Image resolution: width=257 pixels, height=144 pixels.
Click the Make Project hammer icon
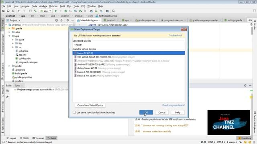[x=35, y=11]
